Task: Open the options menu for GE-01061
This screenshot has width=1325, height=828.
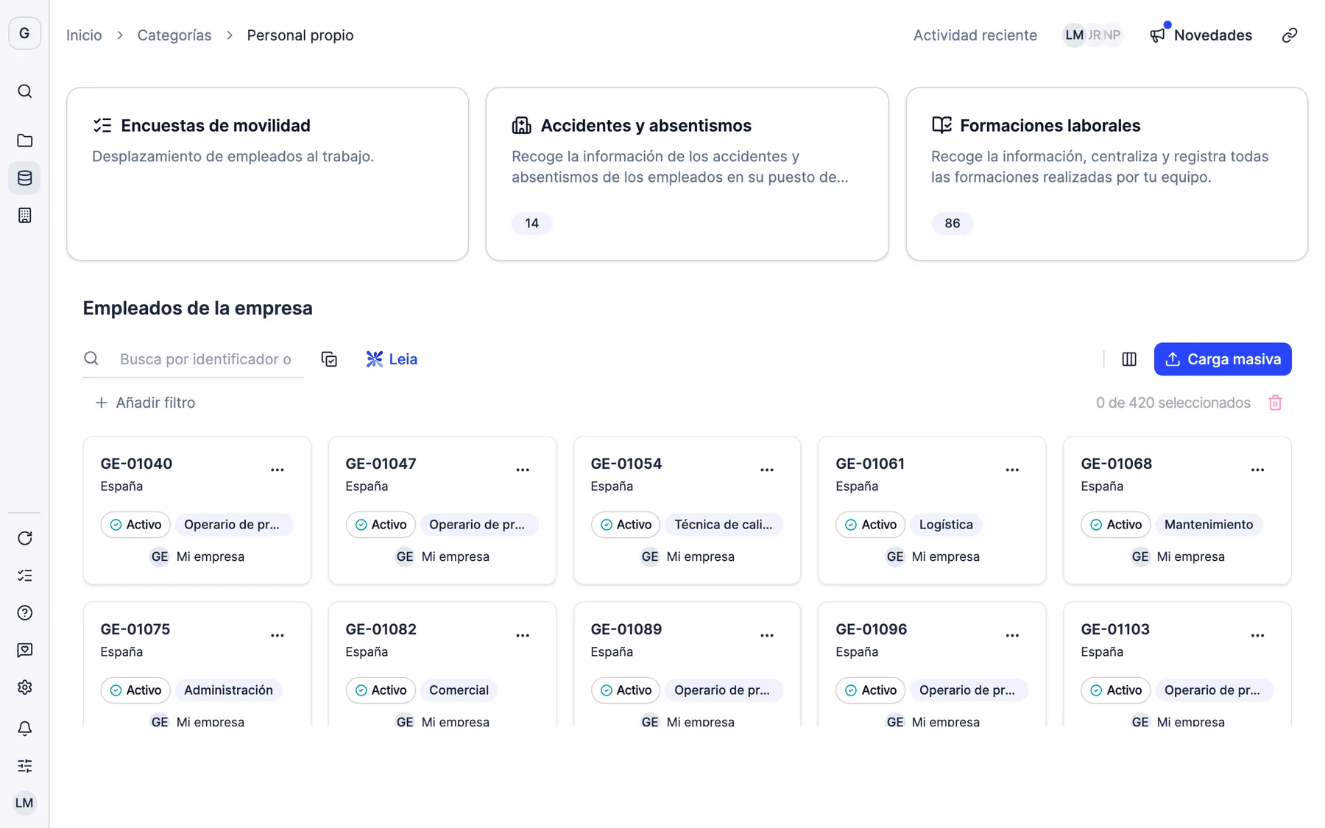Action: point(1012,470)
